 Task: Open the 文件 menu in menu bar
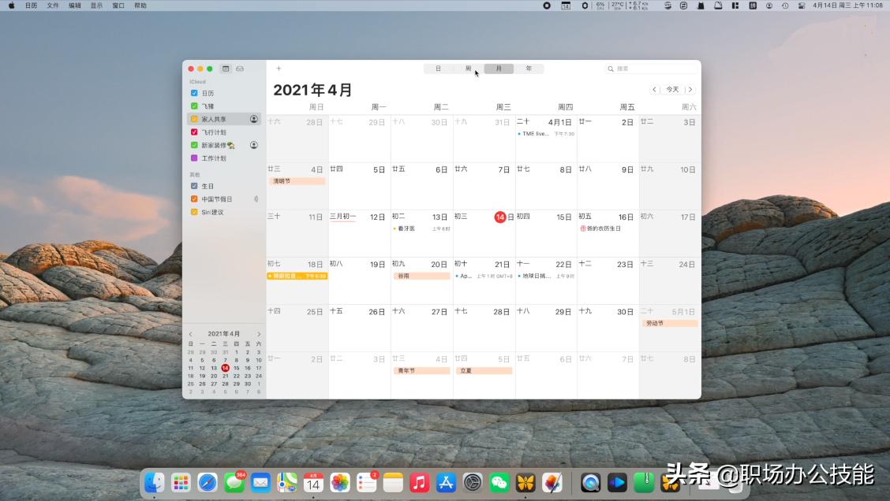point(53,6)
